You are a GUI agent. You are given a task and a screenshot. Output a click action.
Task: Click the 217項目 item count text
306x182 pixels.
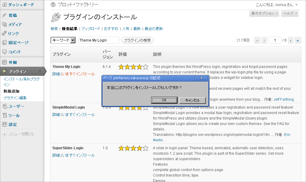click(x=243, y=40)
